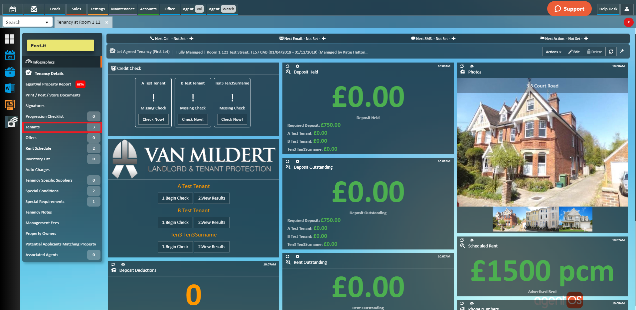Open the blue calendar icon in sidebar
636x310 pixels.
tap(10, 55)
